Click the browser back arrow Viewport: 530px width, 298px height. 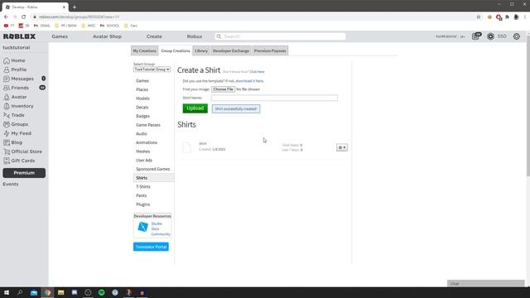coord(6,17)
